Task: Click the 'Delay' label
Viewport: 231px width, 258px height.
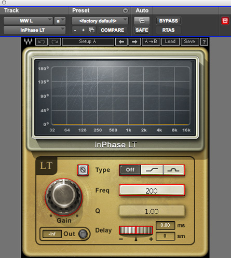Action: (103, 230)
